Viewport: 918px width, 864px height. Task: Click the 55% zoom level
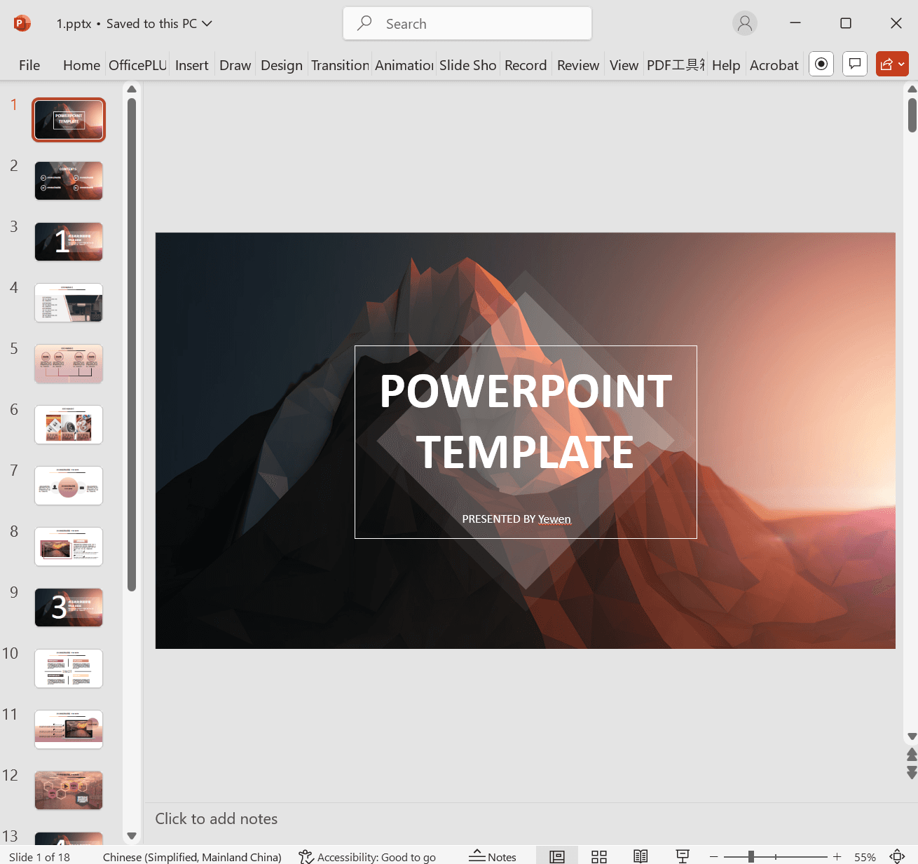coord(865,857)
